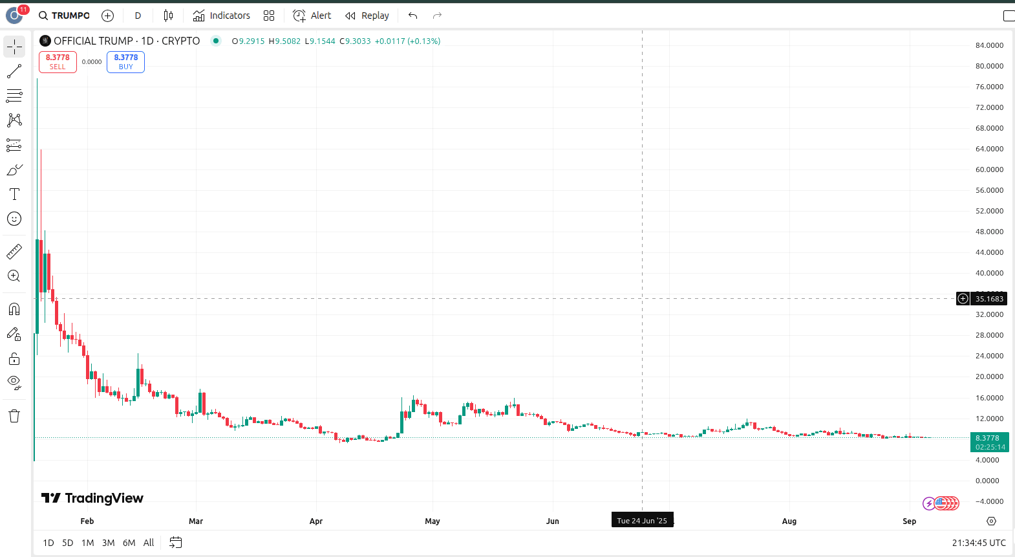Open the indicator templates grid icon

coord(269,16)
